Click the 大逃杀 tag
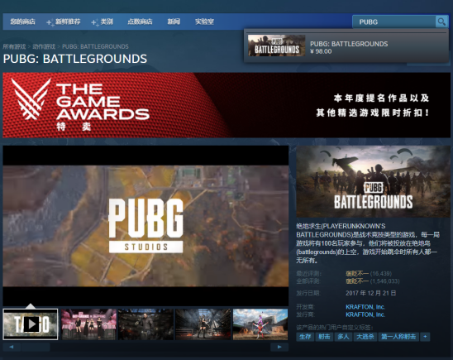This screenshot has width=453, height=360. tap(365, 337)
